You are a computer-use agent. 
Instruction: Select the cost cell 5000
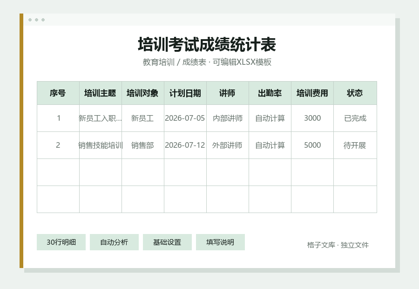pos(312,145)
